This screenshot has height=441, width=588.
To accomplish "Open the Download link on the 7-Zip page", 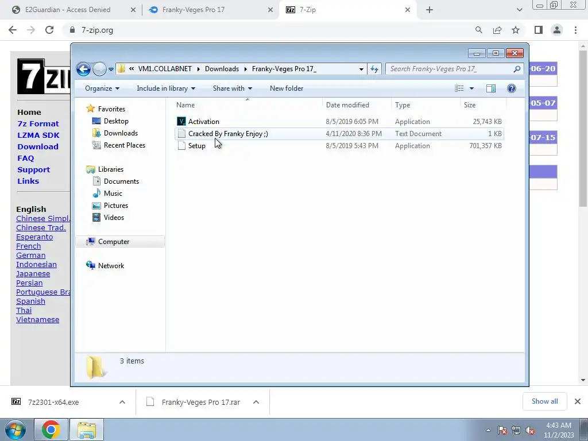I will (38, 146).
